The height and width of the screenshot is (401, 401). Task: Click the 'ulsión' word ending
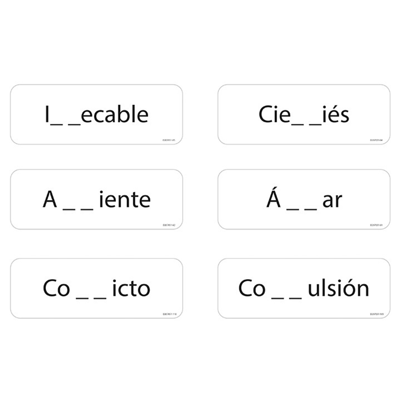click(x=338, y=288)
